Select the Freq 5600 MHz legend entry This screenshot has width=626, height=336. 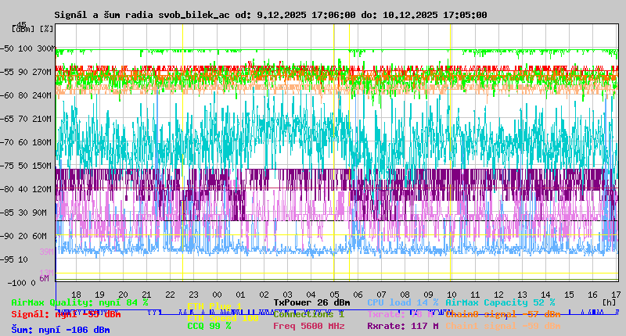point(308,326)
